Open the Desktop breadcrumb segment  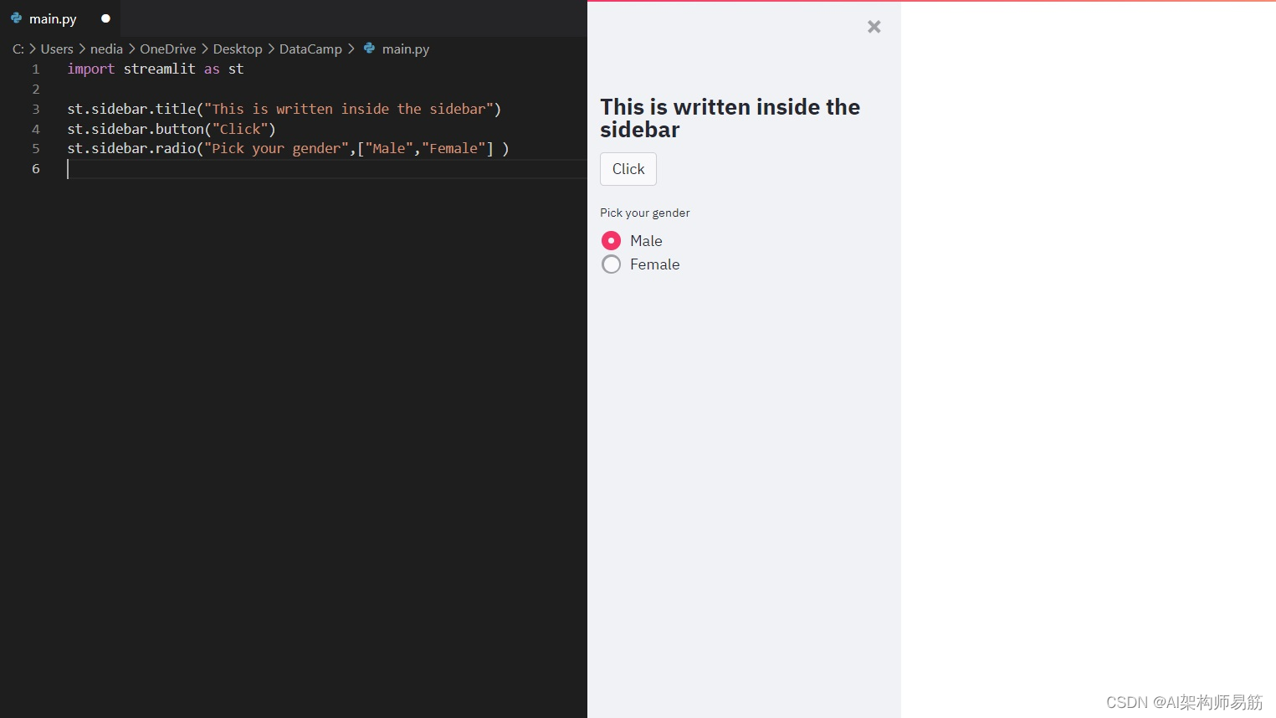tap(238, 49)
